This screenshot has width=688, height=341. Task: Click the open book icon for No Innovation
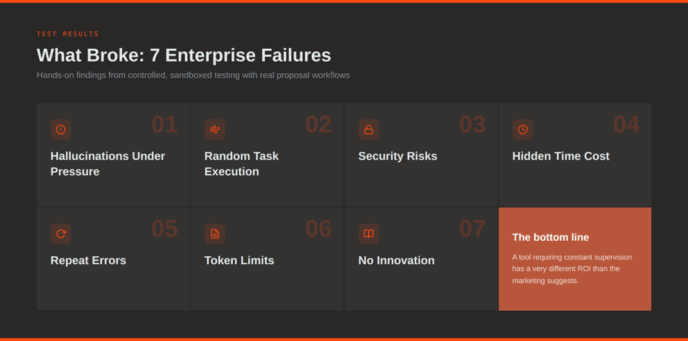pyautogui.click(x=368, y=234)
